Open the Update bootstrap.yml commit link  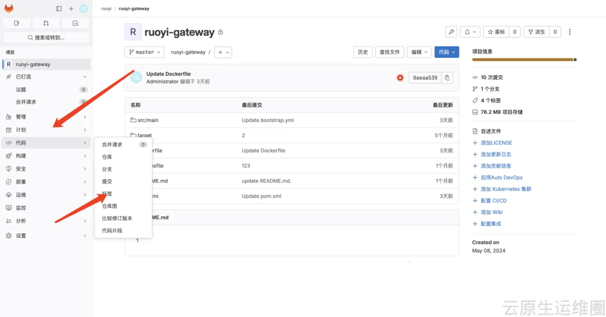[x=268, y=120]
